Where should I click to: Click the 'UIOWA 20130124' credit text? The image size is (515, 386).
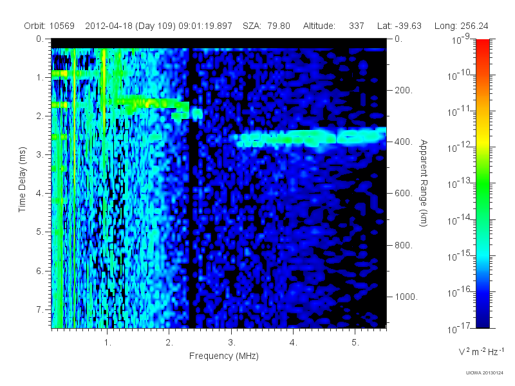pyautogui.click(x=485, y=372)
